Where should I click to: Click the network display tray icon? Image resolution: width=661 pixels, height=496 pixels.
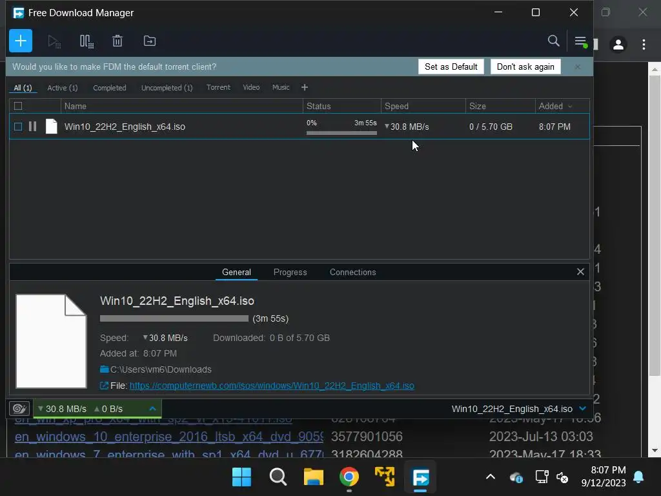pyautogui.click(x=542, y=477)
